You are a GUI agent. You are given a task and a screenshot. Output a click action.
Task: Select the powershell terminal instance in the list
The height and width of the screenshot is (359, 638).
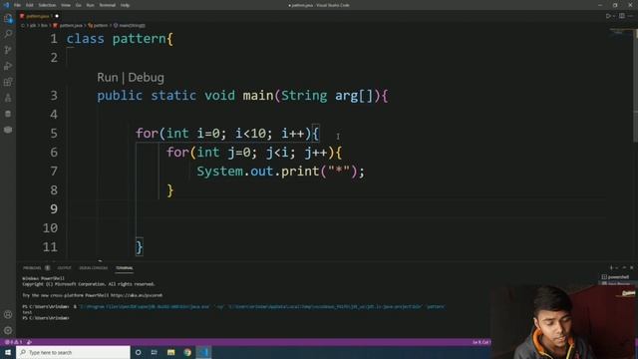(615, 277)
